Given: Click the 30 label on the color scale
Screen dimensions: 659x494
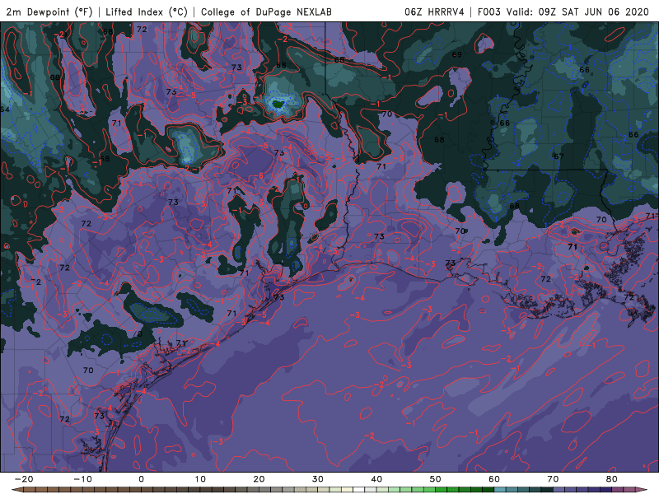Looking at the screenshot, I should click(318, 479).
